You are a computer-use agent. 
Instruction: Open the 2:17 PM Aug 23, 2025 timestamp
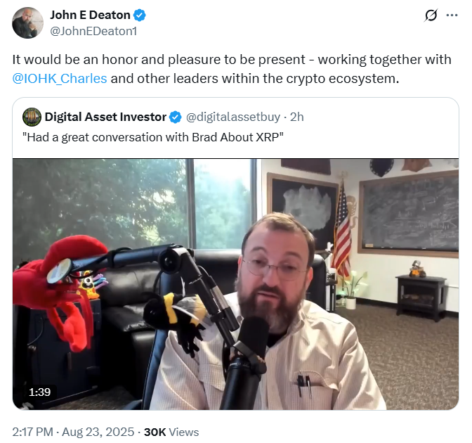[73, 432]
